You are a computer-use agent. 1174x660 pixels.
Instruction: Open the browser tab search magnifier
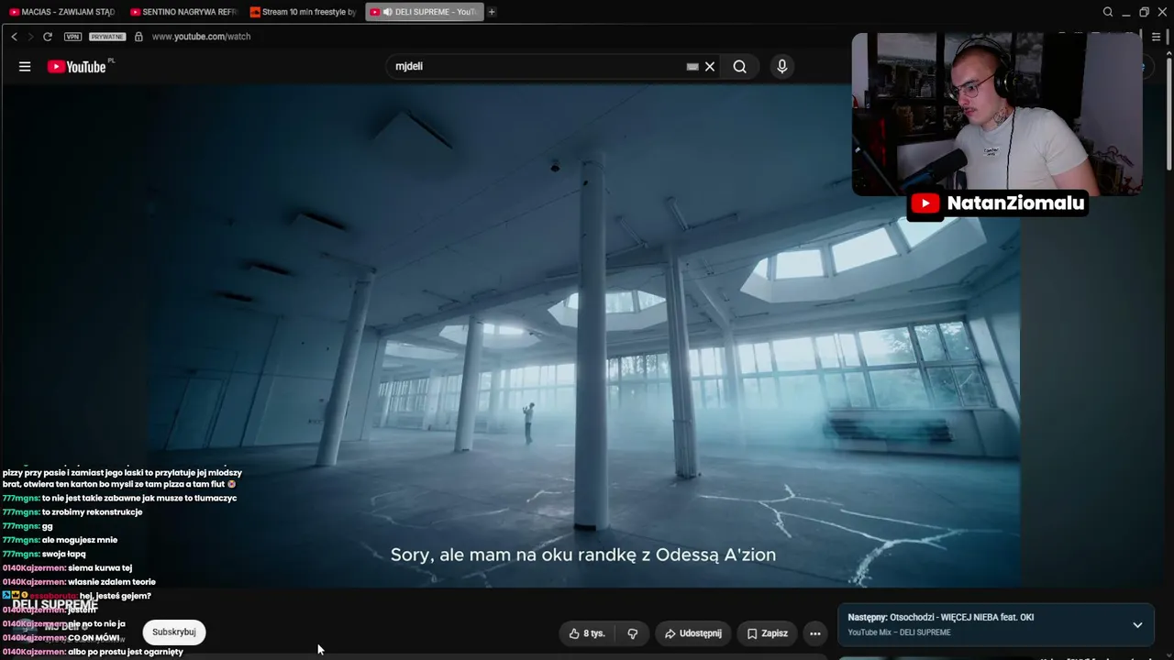click(x=1108, y=12)
